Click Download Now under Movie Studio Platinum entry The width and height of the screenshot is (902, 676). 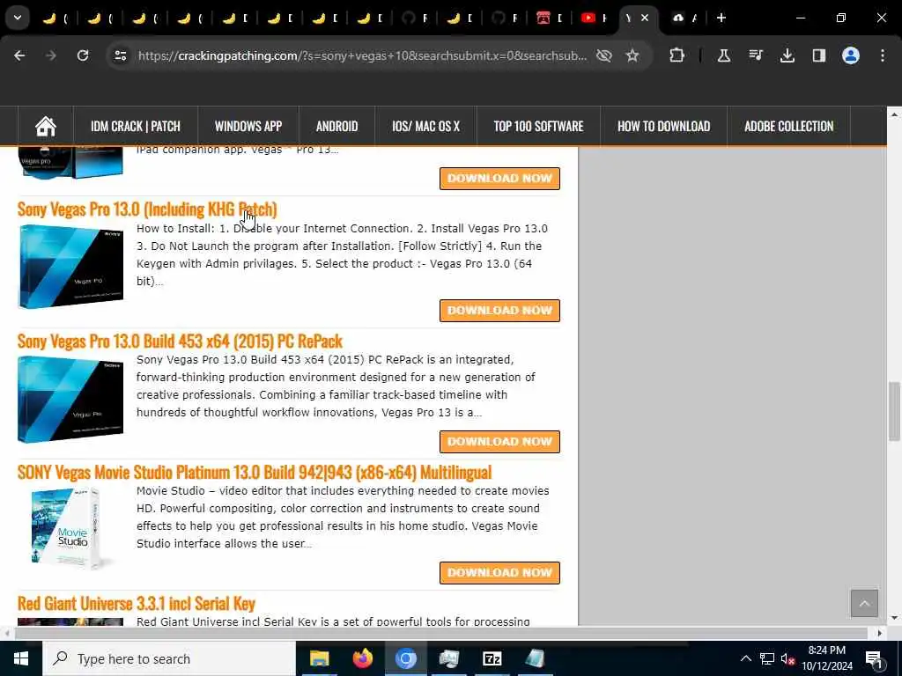point(499,572)
